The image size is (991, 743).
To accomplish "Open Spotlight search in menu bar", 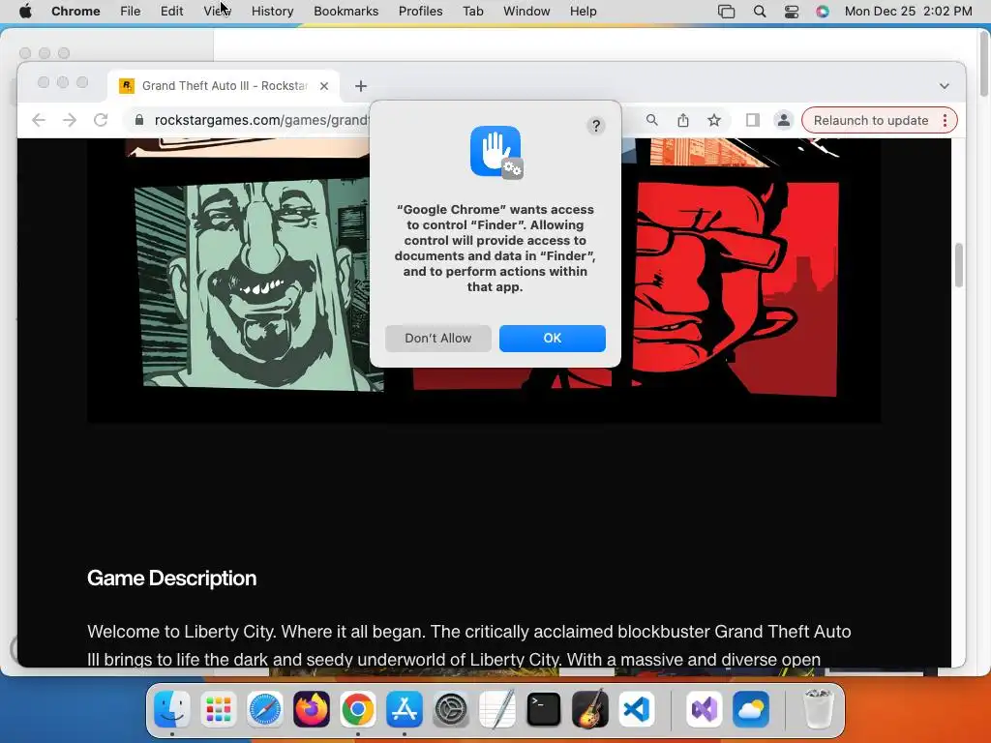I will (x=760, y=12).
